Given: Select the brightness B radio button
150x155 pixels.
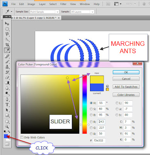Looking at the screenshot, I should (91, 115).
